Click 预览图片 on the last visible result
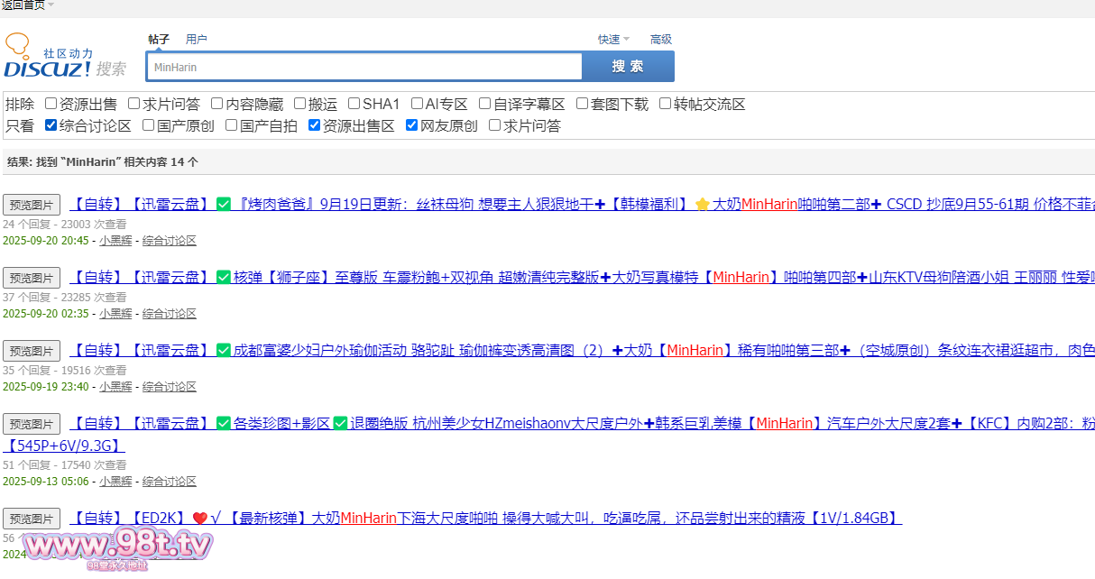 coord(32,519)
